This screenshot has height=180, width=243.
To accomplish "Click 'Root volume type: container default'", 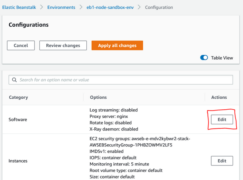I will [x=126, y=170].
